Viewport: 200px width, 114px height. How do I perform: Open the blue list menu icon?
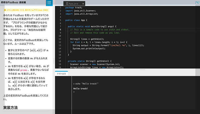click(x=49, y=3)
